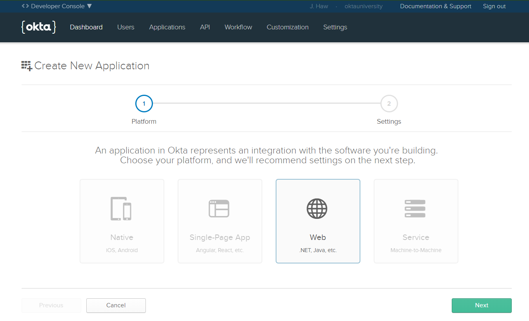Click step 1 Platform circle
529x321 pixels.
[144, 104]
